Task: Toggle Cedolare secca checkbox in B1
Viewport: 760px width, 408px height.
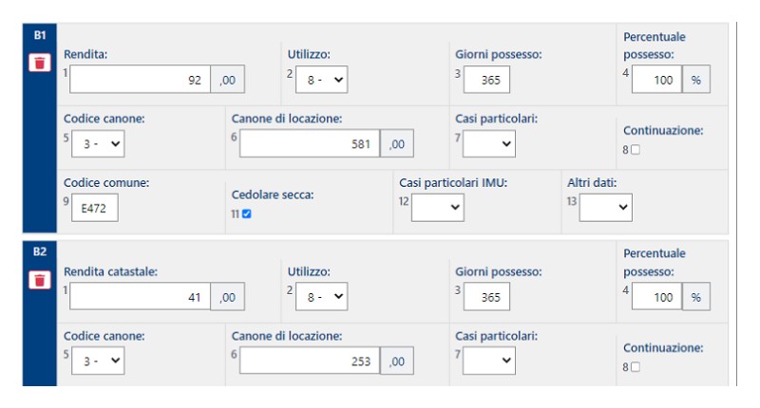Action: coord(247,214)
